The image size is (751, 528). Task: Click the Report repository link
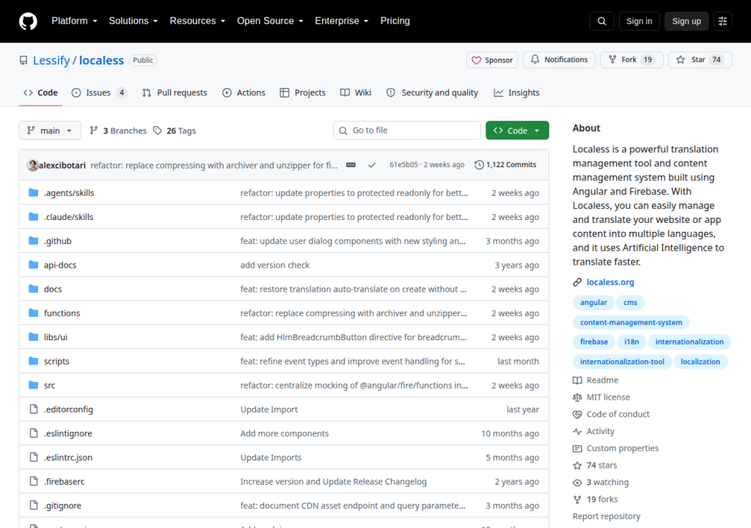point(607,516)
